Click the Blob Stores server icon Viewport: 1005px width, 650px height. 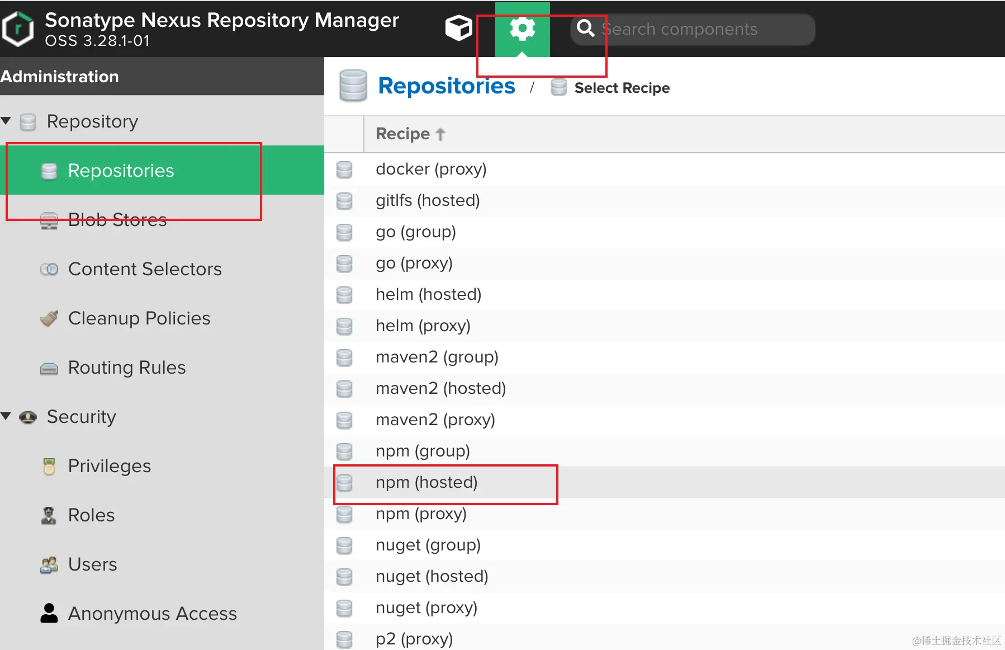tap(49, 220)
